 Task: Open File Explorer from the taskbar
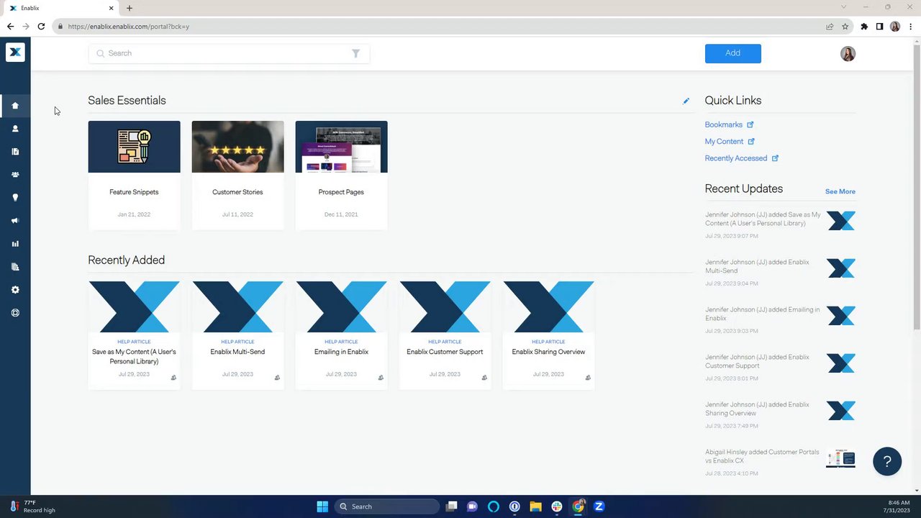(x=535, y=506)
